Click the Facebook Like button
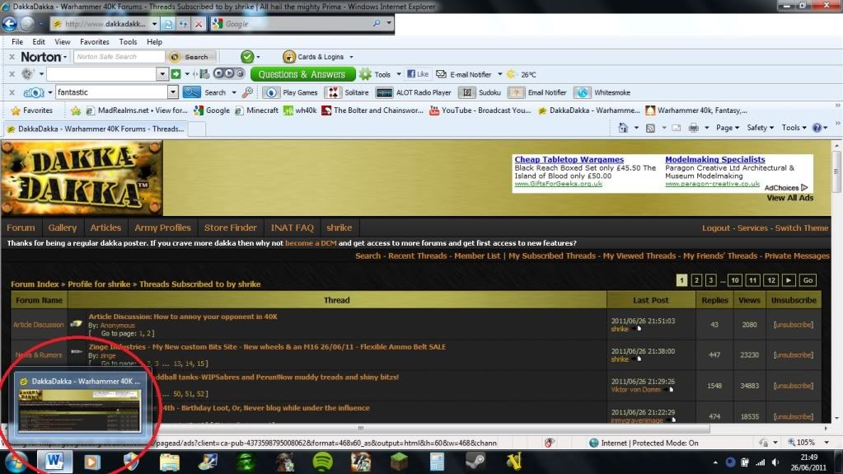The image size is (843, 474). click(x=418, y=74)
